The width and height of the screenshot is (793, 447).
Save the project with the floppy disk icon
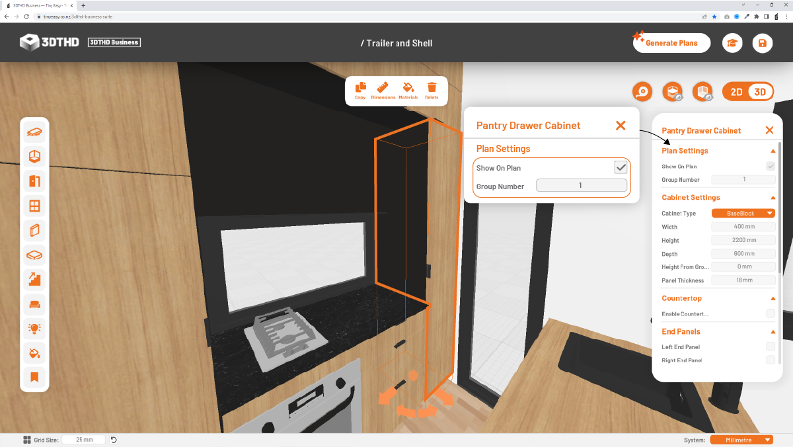tap(763, 43)
